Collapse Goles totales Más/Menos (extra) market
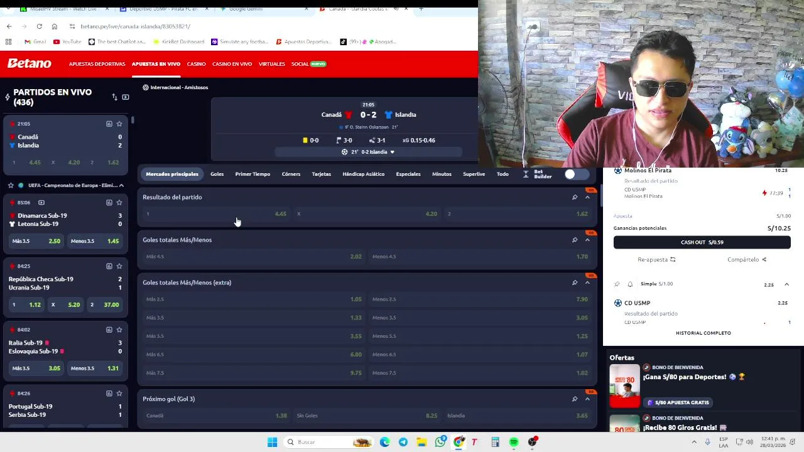This screenshot has height=452, width=804. (587, 282)
